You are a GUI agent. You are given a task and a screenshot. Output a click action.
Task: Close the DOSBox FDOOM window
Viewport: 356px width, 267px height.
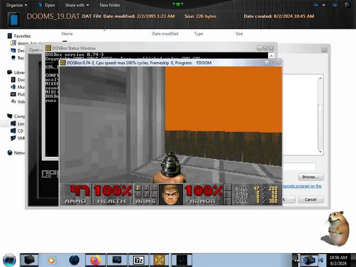[x=278, y=63]
